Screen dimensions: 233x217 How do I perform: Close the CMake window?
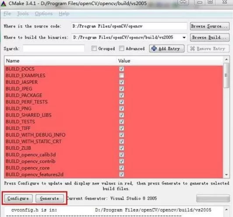tap(224, 2)
